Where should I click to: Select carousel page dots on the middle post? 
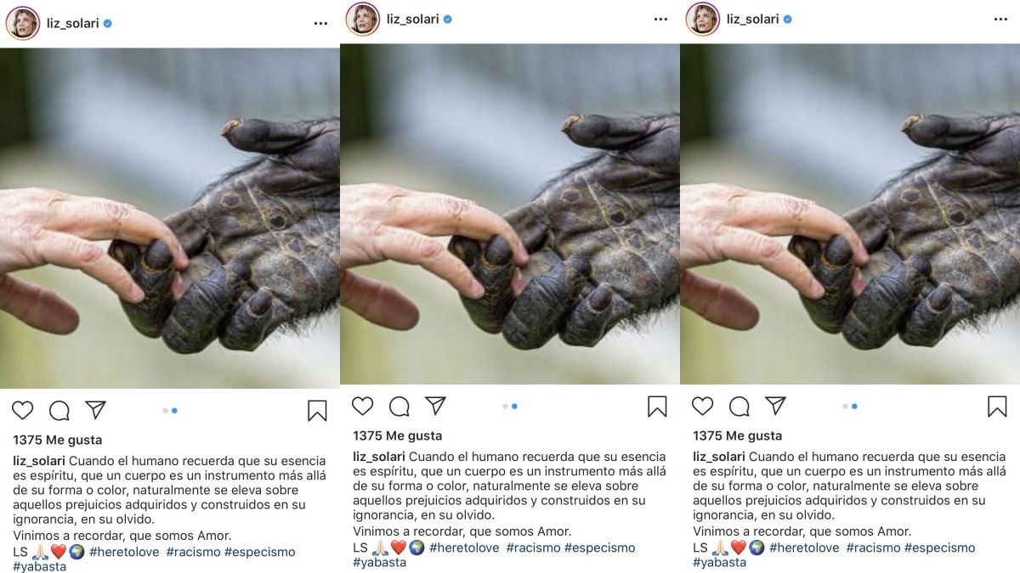(x=510, y=407)
